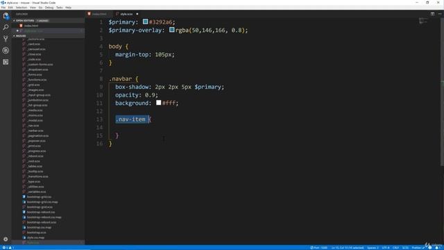Open _modal.scss in the file tree
This screenshot has height=250, width=444.
coord(35,120)
